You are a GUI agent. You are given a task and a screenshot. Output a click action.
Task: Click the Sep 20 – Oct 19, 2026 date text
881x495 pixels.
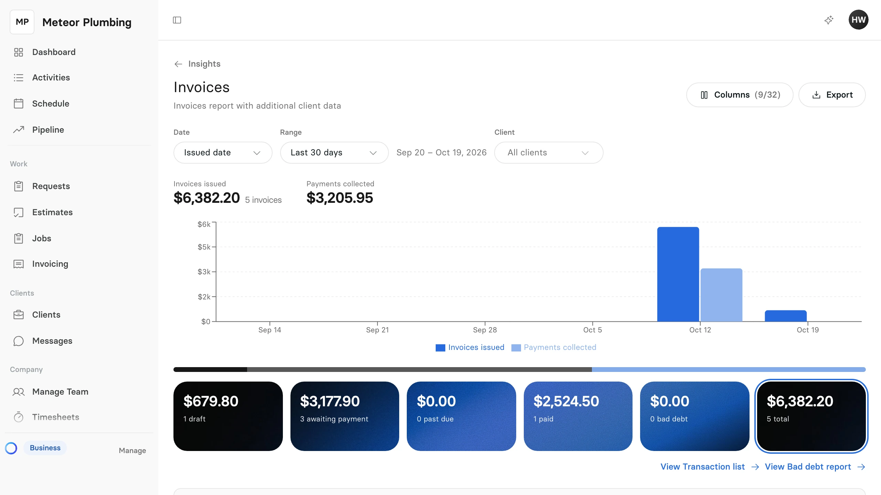[442, 153]
